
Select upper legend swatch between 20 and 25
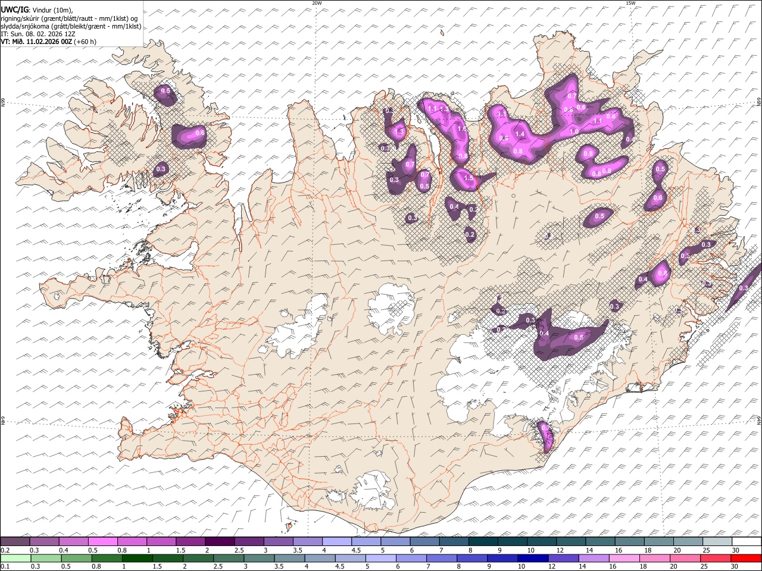pyautogui.click(x=688, y=542)
